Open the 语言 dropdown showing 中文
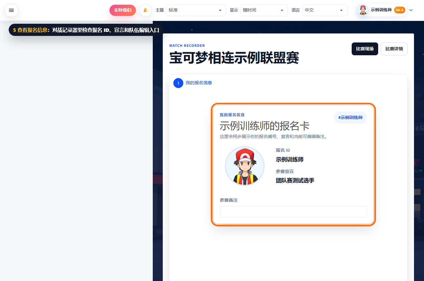This screenshot has height=281, width=424. point(325,10)
